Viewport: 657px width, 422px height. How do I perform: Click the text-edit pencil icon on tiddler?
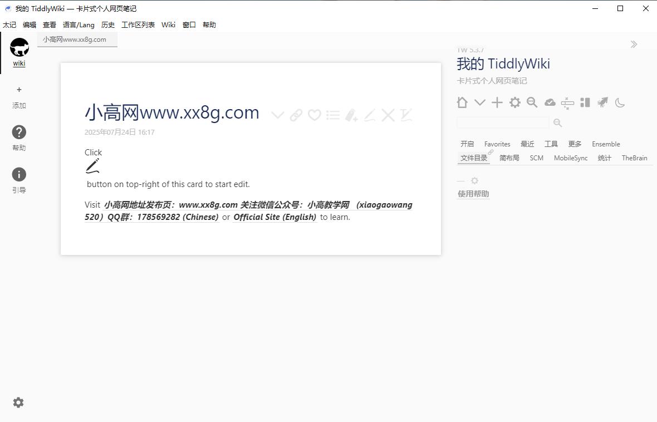[406, 115]
